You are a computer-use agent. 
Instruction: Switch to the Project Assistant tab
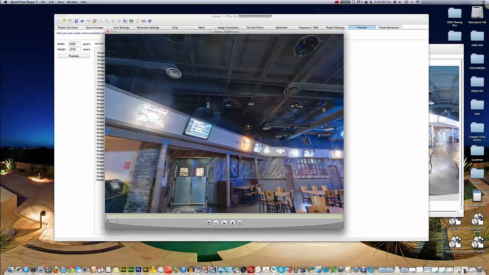pos(68,27)
